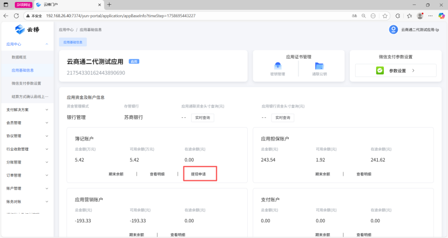Open a new browser tab
The height and width of the screenshot is (238, 448).
pos(110,4)
